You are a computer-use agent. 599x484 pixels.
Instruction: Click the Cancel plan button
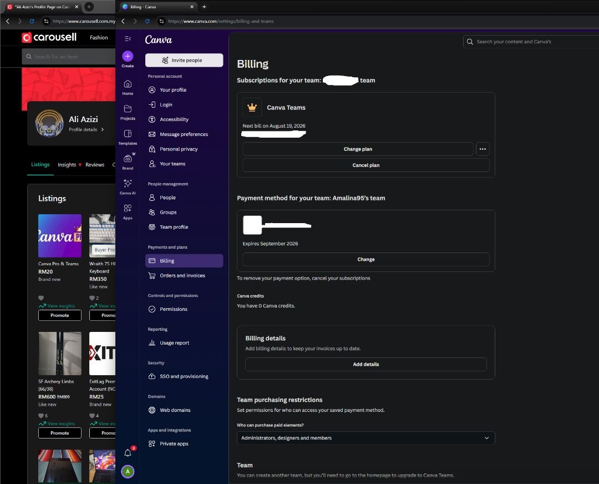point(366,165)
